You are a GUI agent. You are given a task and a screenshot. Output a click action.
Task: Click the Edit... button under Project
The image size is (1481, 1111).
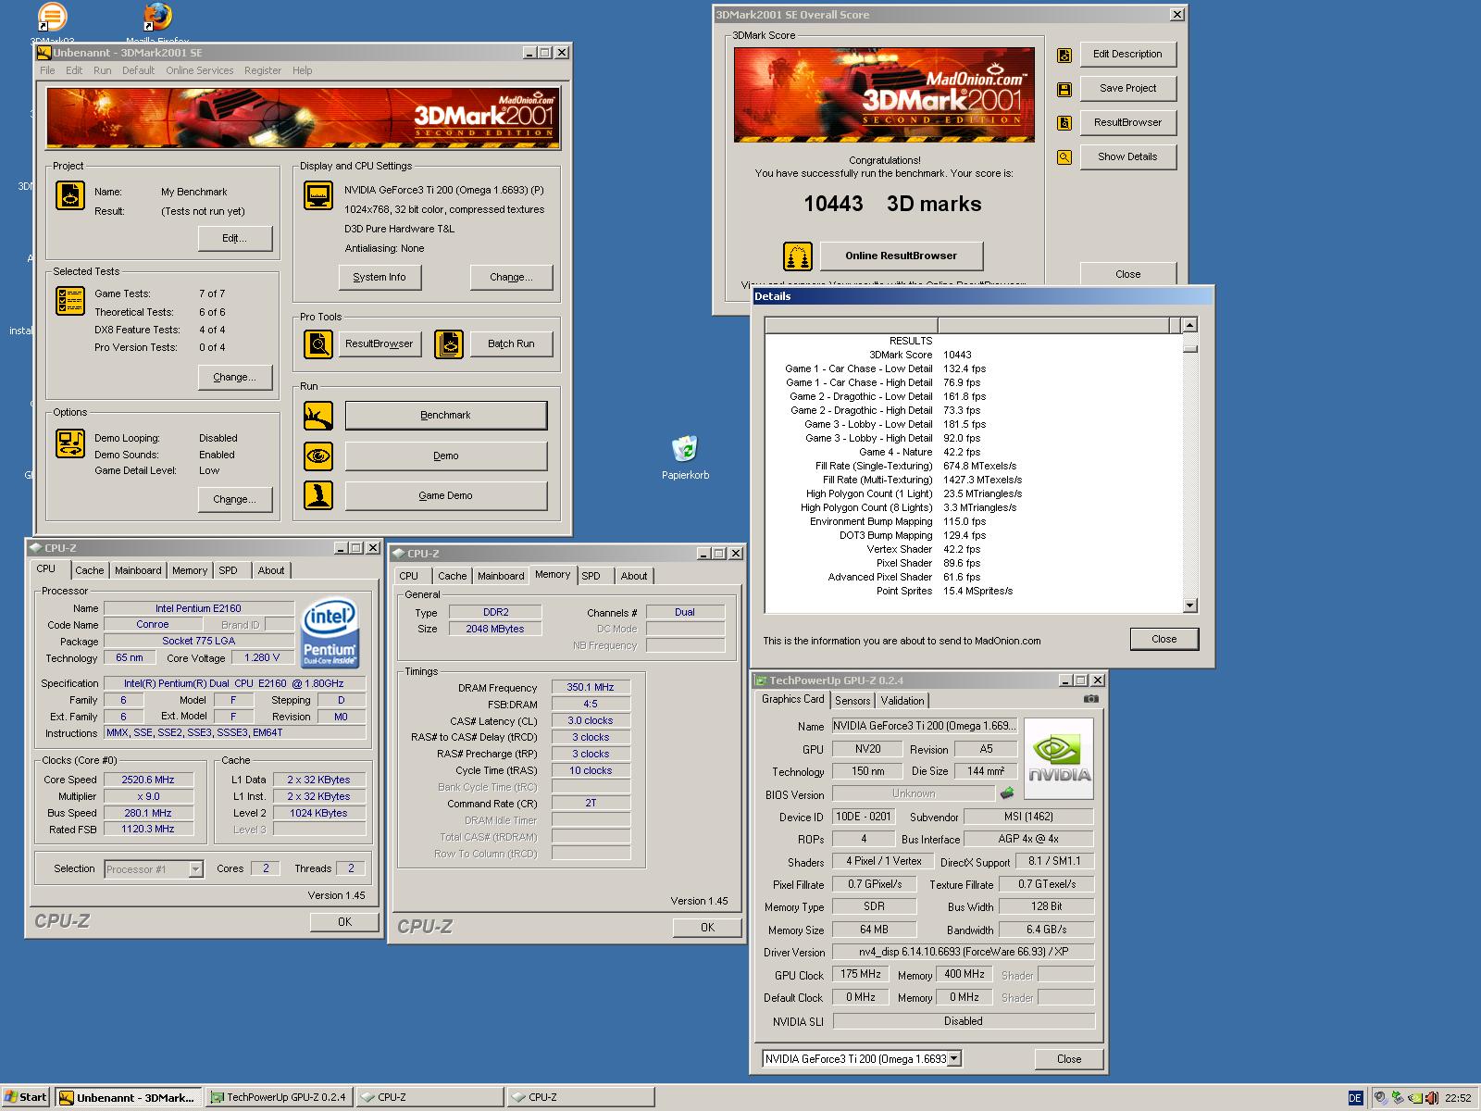click(235, 238)
